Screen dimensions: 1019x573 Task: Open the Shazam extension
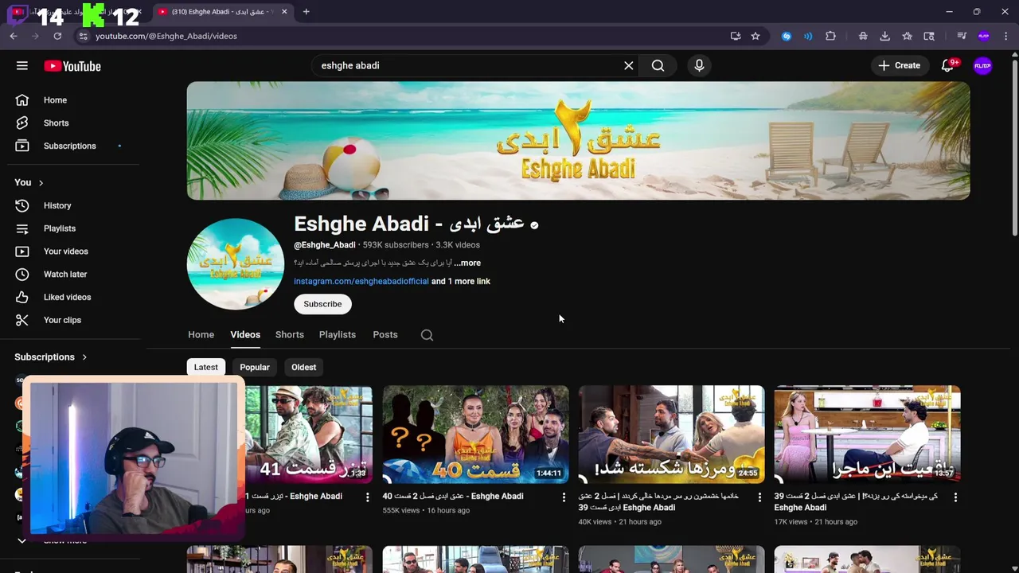point(787,36)
